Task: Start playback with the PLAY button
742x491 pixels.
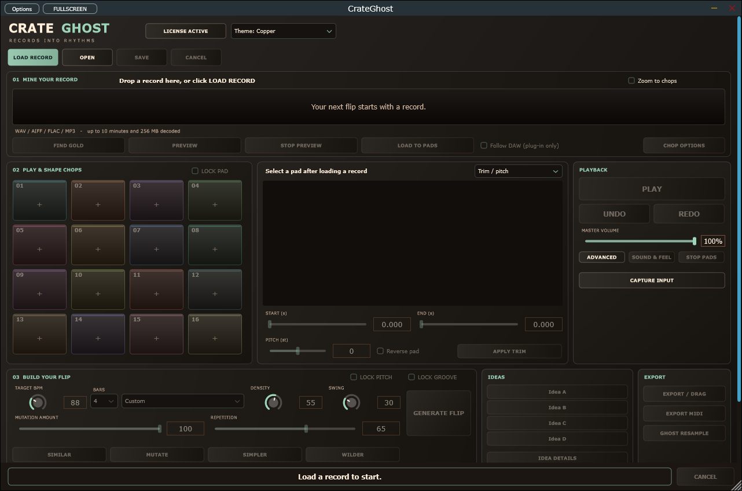Action: [652, 189]
